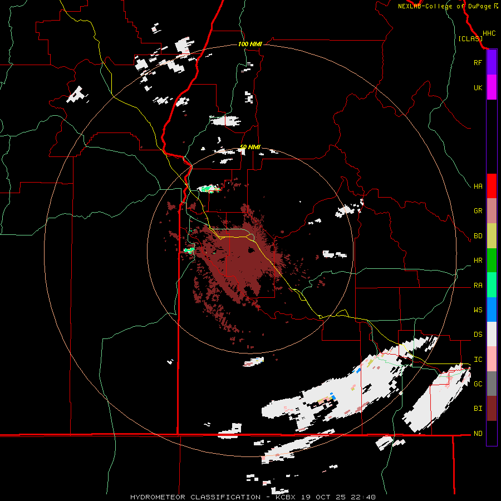The width and height of the screenshot is (501, 501).
Task: Click the RF purple legend swatch
Action: coord(492,62)
